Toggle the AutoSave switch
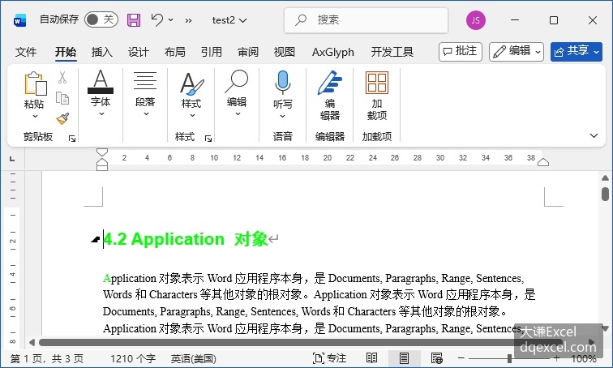This screenshot has width=613, height=368. point(101,19)
